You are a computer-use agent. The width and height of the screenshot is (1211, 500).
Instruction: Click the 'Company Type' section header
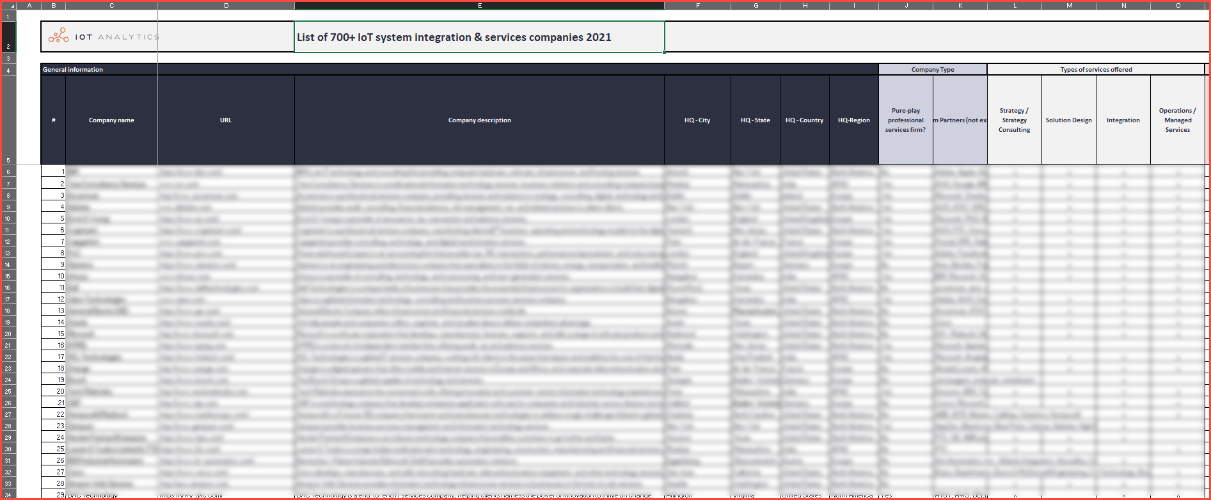pyautogui.click(x=933, y=69)
